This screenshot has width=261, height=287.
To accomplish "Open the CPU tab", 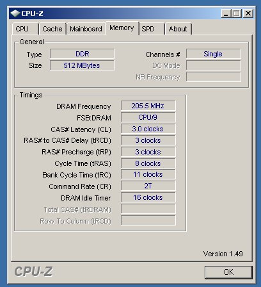I will tap(25, 29).
